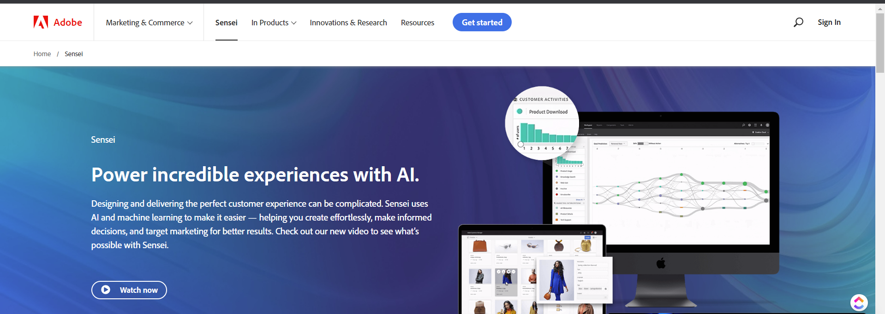Click the green Product Download dot
This screenshot has width=885, height=314.
pos(520,111)
